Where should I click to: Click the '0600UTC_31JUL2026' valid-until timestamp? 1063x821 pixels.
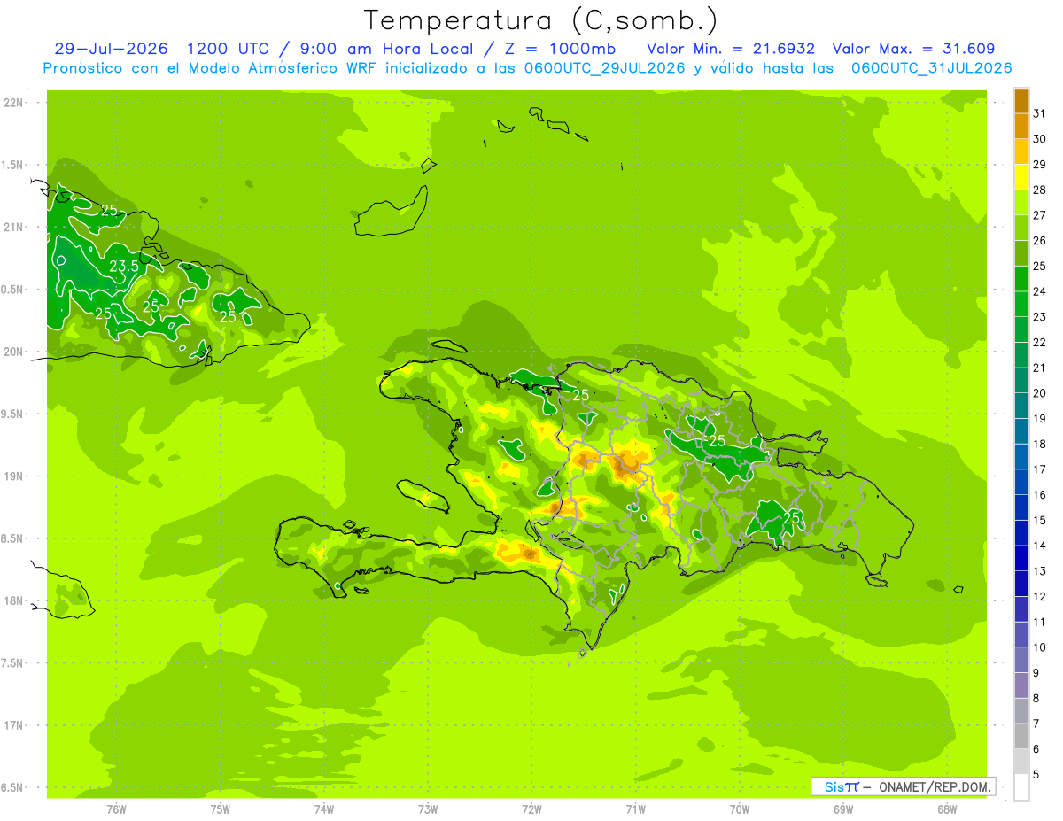(x=931, y=68)
